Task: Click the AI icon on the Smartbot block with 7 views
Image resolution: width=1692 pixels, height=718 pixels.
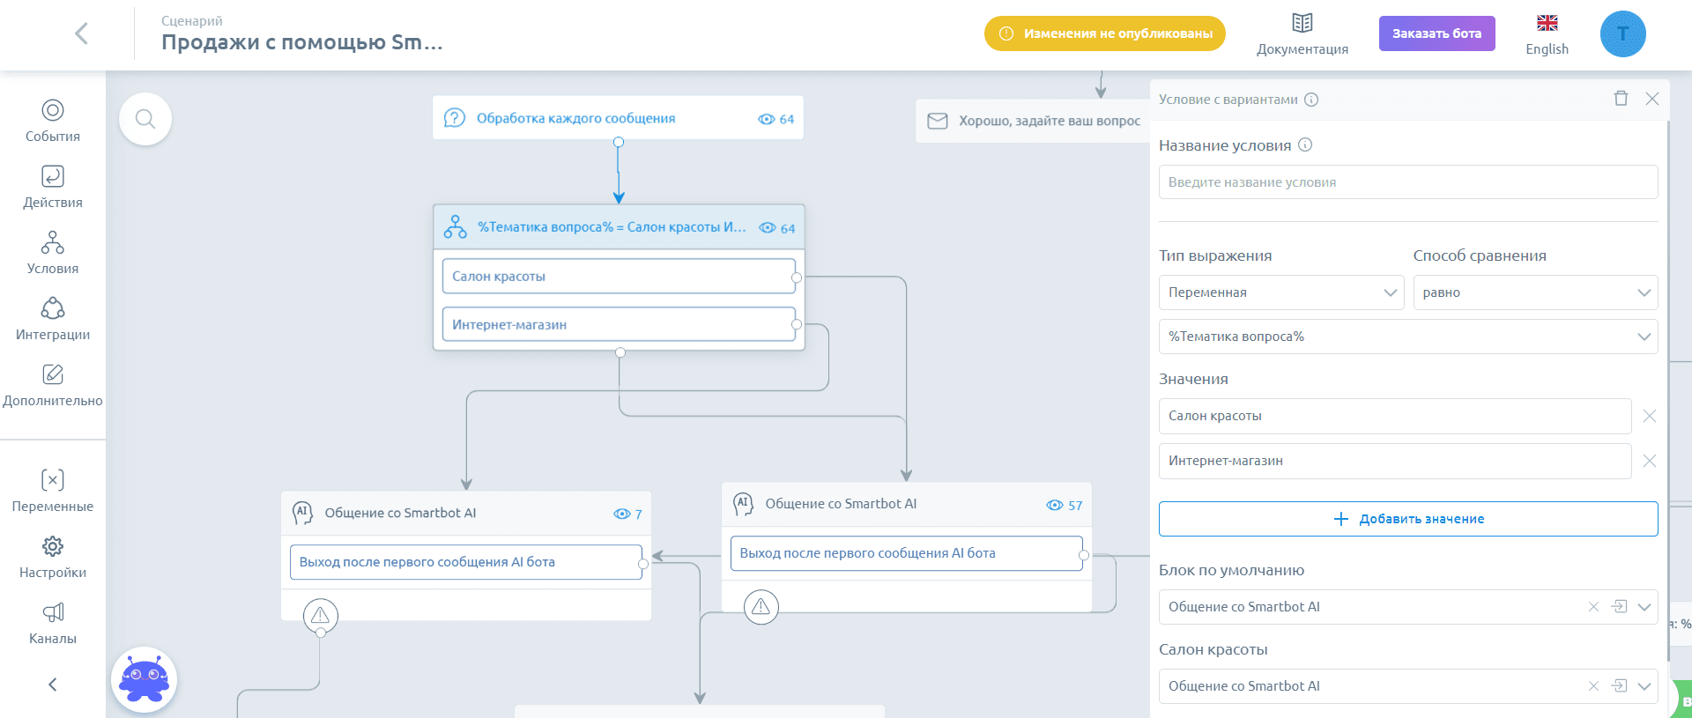Action: [x=302, y=513]
